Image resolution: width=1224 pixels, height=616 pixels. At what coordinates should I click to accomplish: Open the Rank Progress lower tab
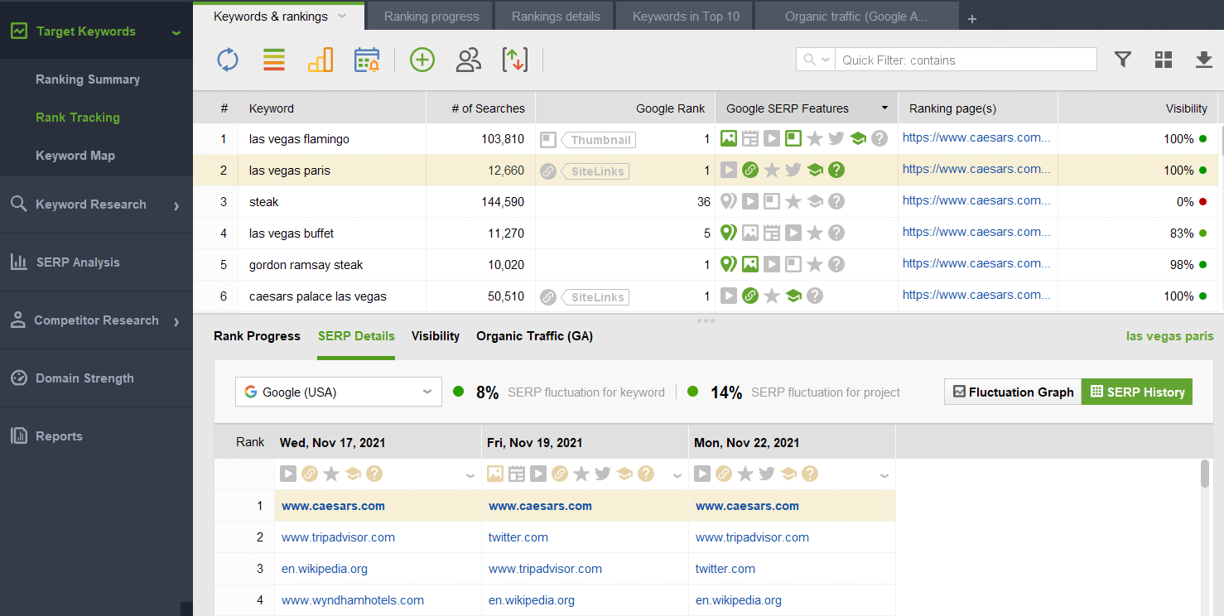[x=257, y=336]
